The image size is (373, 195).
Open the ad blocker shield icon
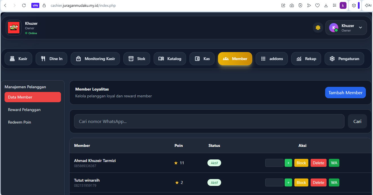[x=300, y=5]
